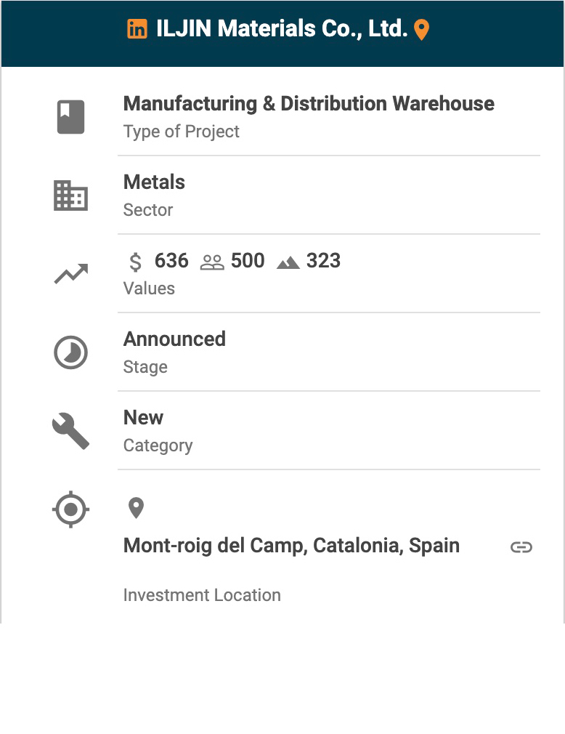Click the jobs people icon
The image size is (565, 734).
pos(212,262)
